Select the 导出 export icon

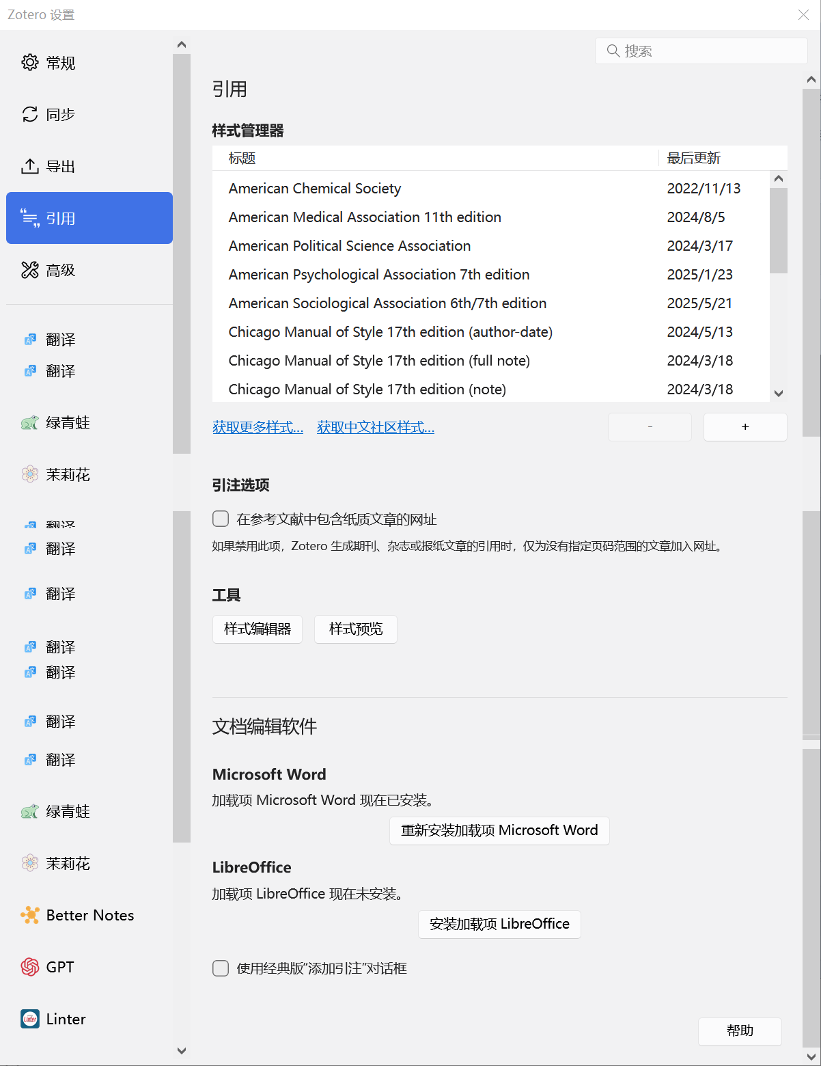coord(30,167)
